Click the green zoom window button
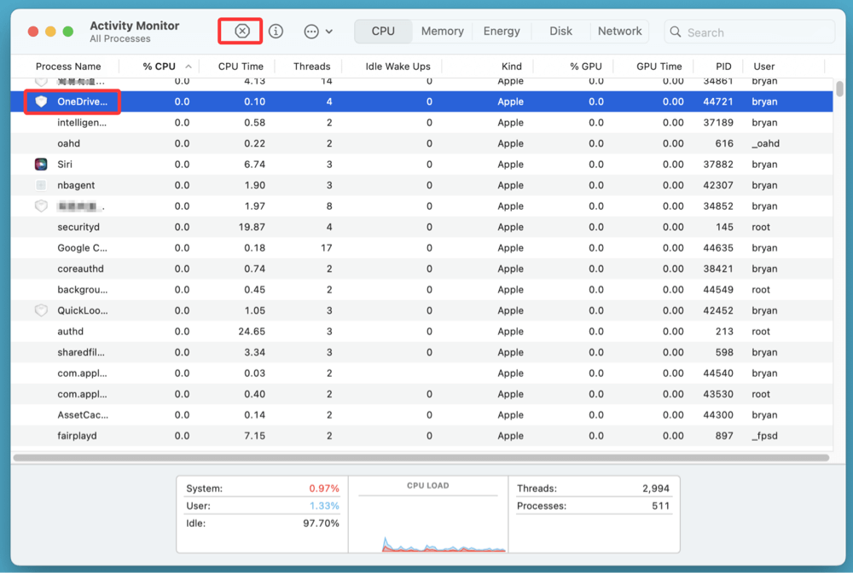 click(x=68, y=32)
